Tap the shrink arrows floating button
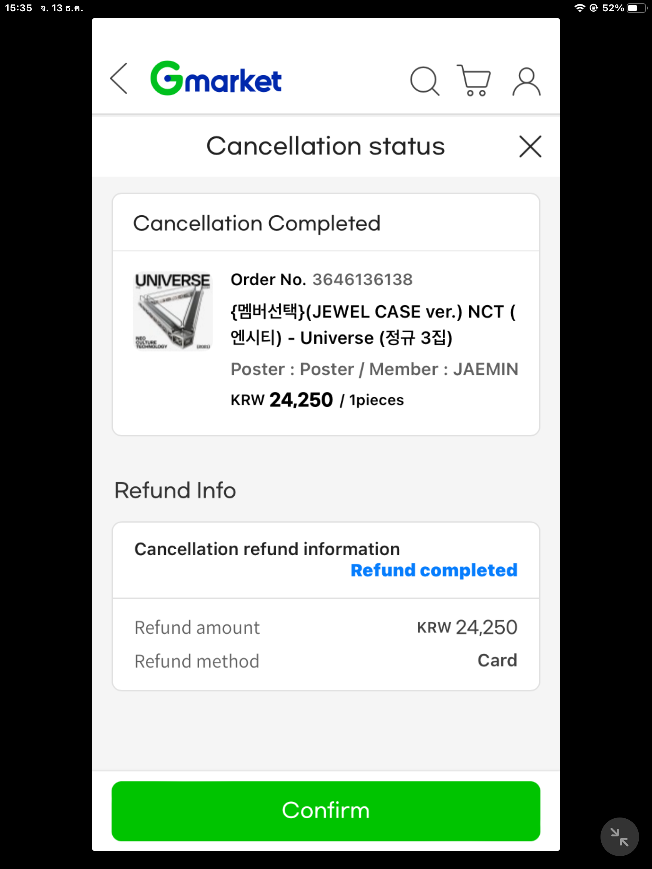Screen dimensions: 652x869 pyautogui.click(x=619, y=837)
